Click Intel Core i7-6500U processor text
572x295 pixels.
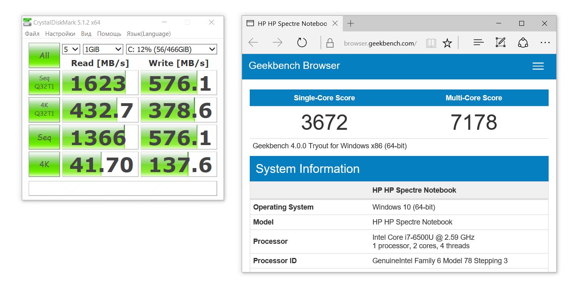point(423,237)
